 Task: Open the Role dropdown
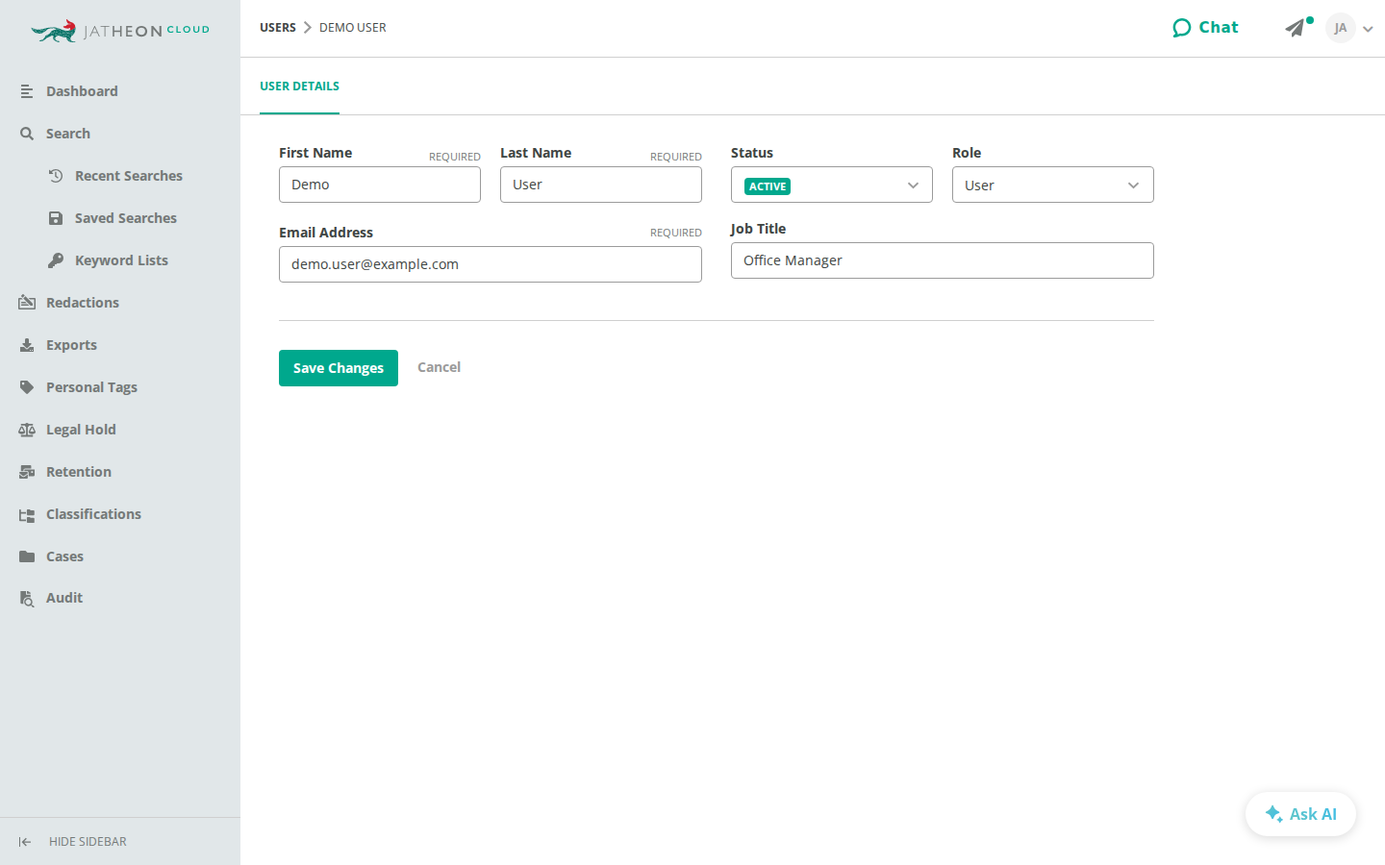click(1053, 185)
